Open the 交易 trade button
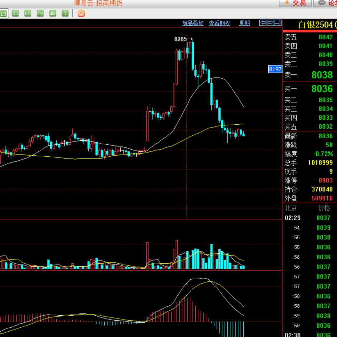 [295, 3]
